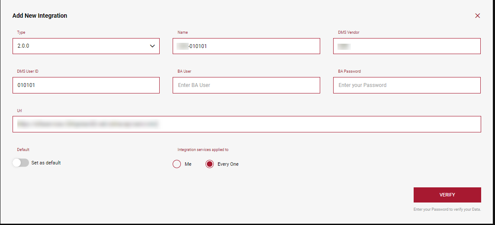Enable the Set as default toggle switch

[21, 163]
